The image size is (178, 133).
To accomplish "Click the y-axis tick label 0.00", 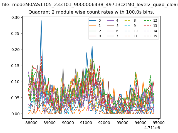I will click(x=16, y=114).
